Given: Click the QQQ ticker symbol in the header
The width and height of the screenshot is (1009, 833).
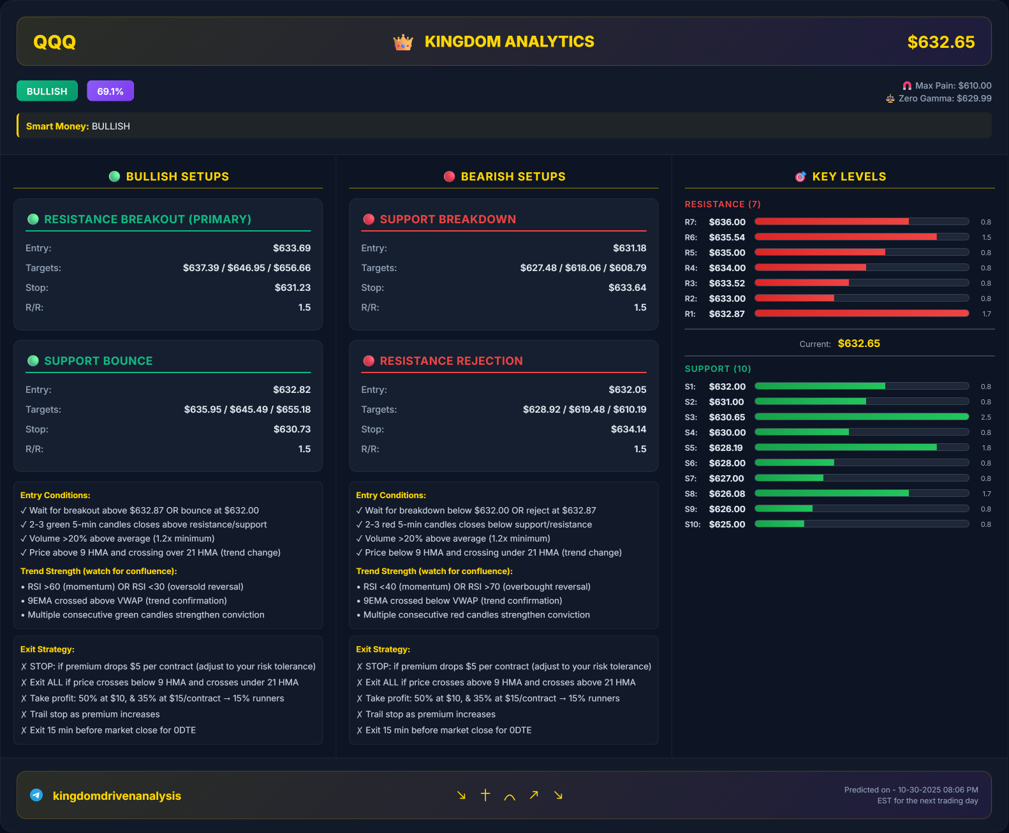Looking at the screenshot, I should [55, 42].
